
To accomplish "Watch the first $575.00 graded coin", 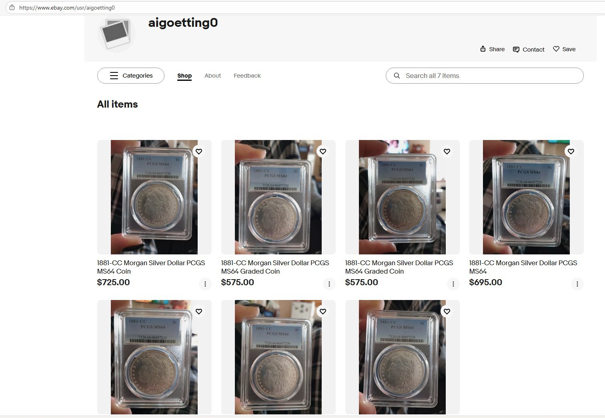I will [323, 151].
